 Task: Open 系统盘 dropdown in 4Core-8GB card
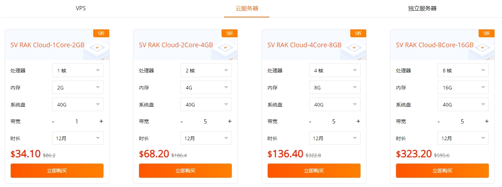(335, 104)
